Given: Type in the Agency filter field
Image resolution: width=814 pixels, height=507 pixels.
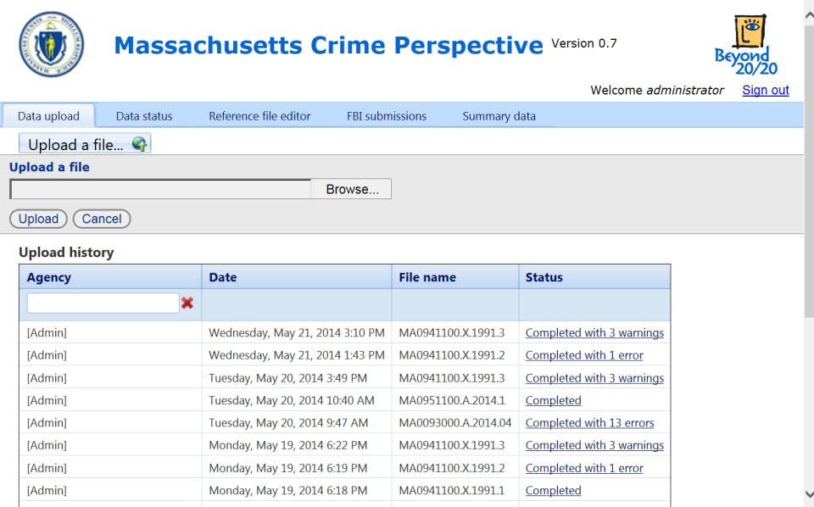Looking at the screenshot, I should click(103, 303).
